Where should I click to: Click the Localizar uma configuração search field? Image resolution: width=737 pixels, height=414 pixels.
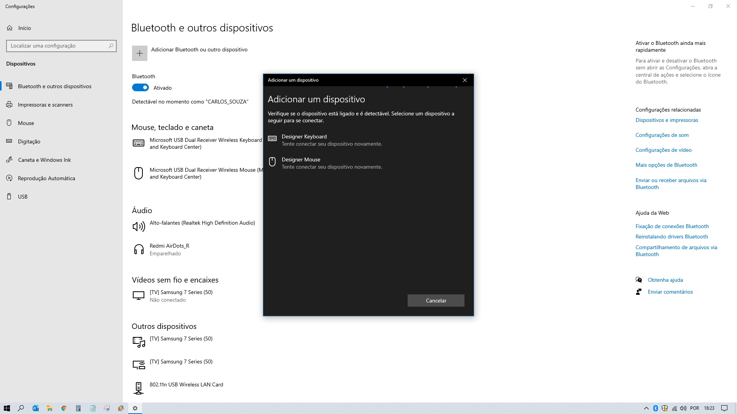(x=58, y=46)
